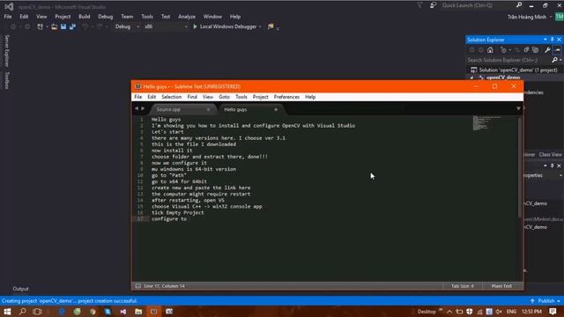This screenshot has width=564, height=317.
Task: Click the feedback icon beside Quick Launch
Action: point(433,5)
